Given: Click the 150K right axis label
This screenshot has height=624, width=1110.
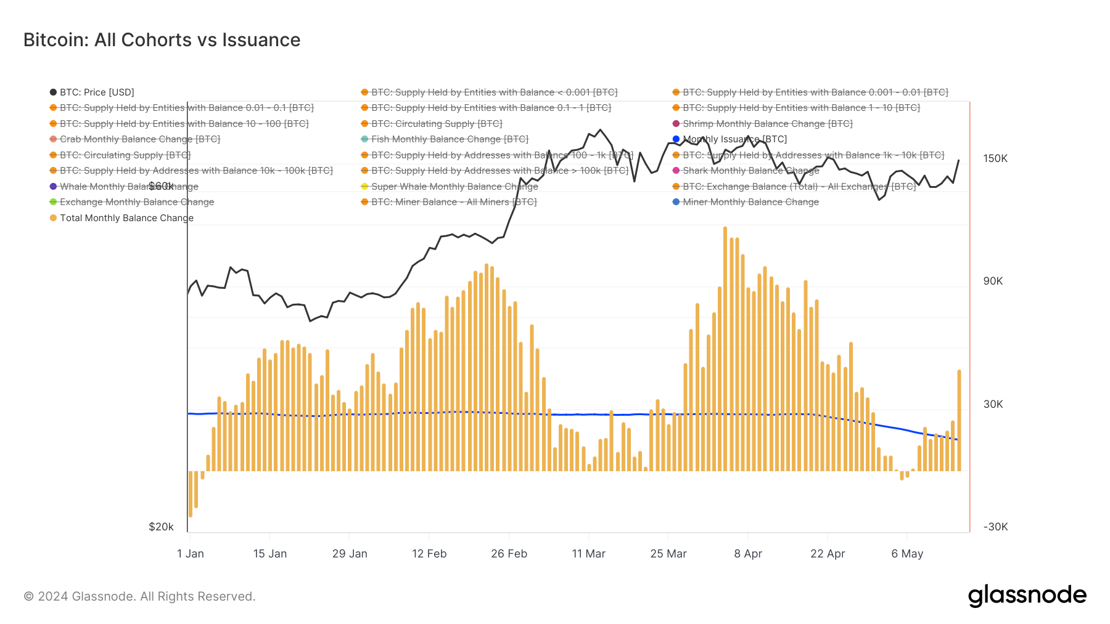Looking at the screenshot, I should click(995, 158).
